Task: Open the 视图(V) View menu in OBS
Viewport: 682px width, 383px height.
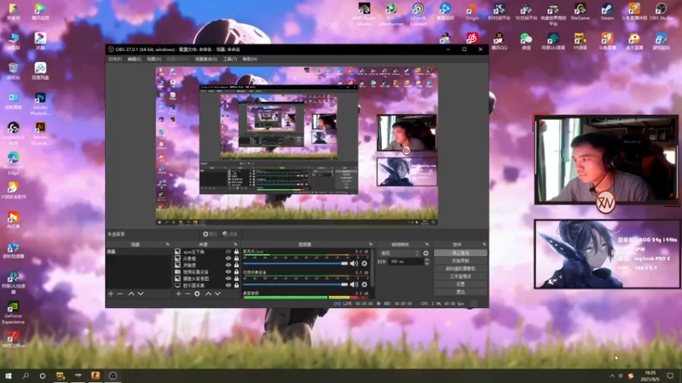Action: (x=153, y=59)
